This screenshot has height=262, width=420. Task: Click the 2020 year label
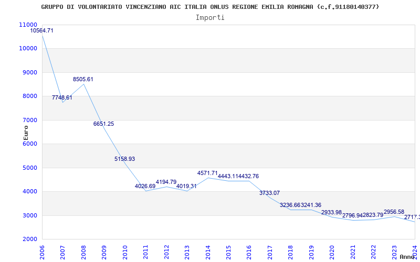[332, 252]
